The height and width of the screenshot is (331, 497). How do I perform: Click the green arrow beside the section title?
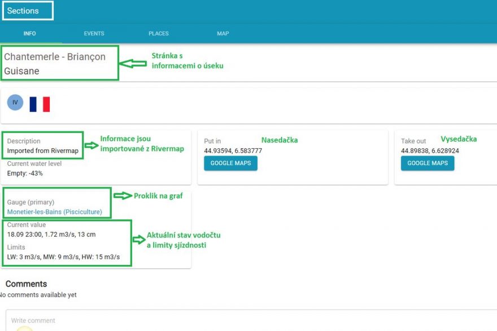pyautogui.click(x=134, y=64)
